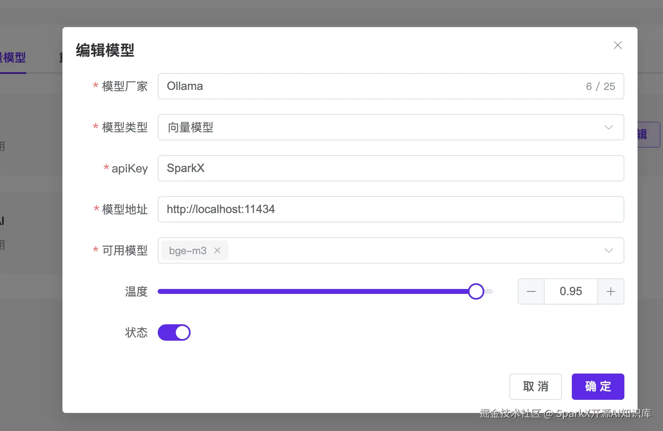Select the 向量模型 value in 模型类型

tap(190, 127)
